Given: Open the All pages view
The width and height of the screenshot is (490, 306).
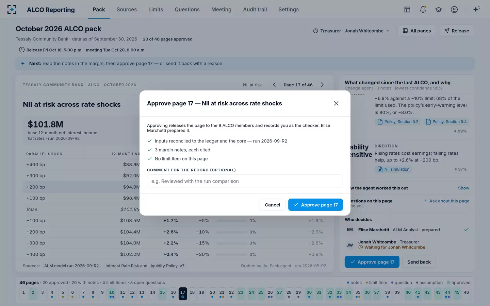Looking at the screenshot, I should click(x=417, y=31).
